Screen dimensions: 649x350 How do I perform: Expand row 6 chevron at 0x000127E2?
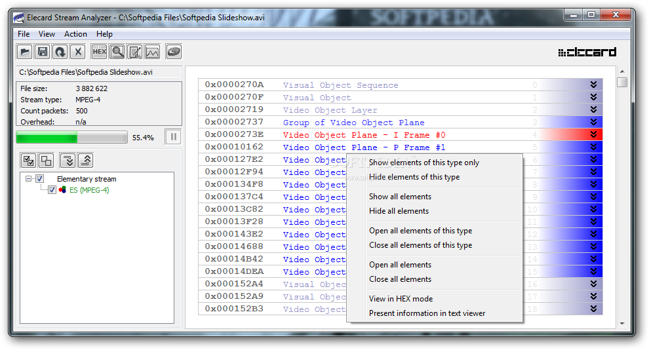593,159
